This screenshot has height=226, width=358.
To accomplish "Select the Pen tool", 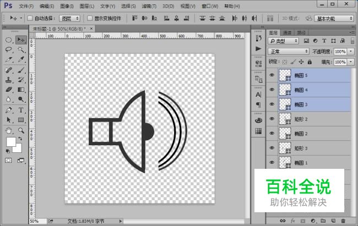I will click(9, 110).
